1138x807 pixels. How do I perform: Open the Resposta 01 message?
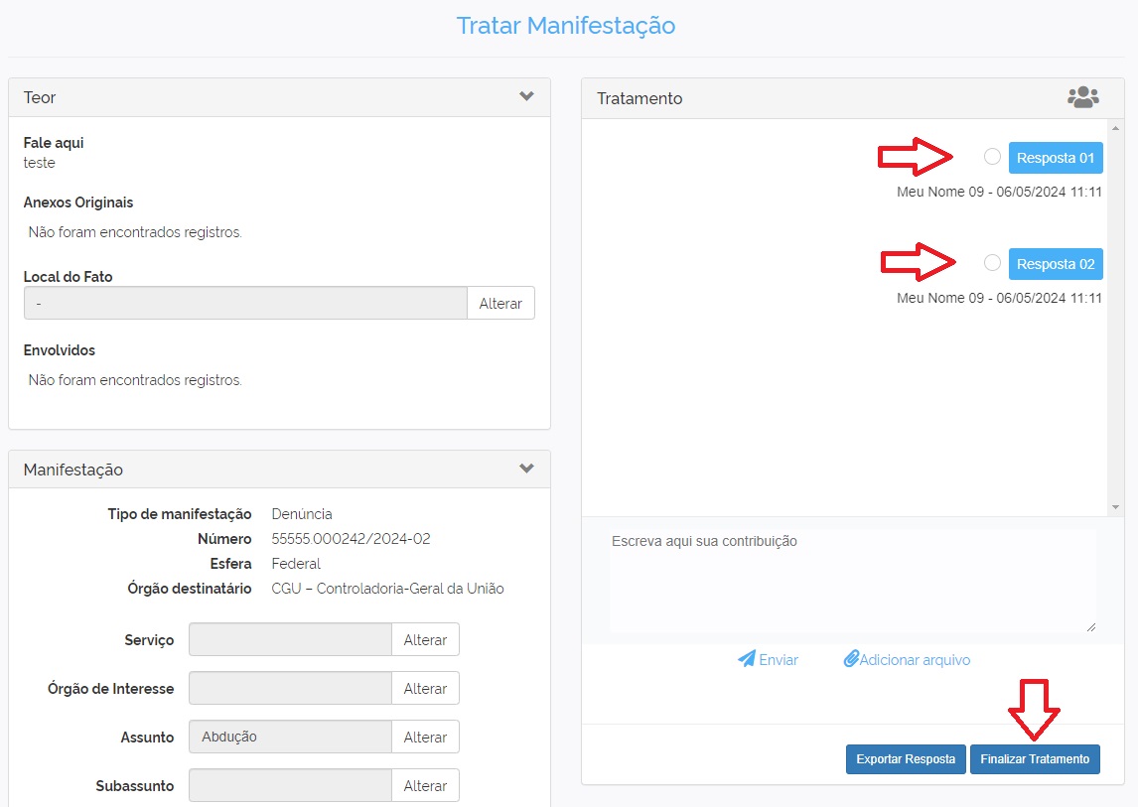1056,158
